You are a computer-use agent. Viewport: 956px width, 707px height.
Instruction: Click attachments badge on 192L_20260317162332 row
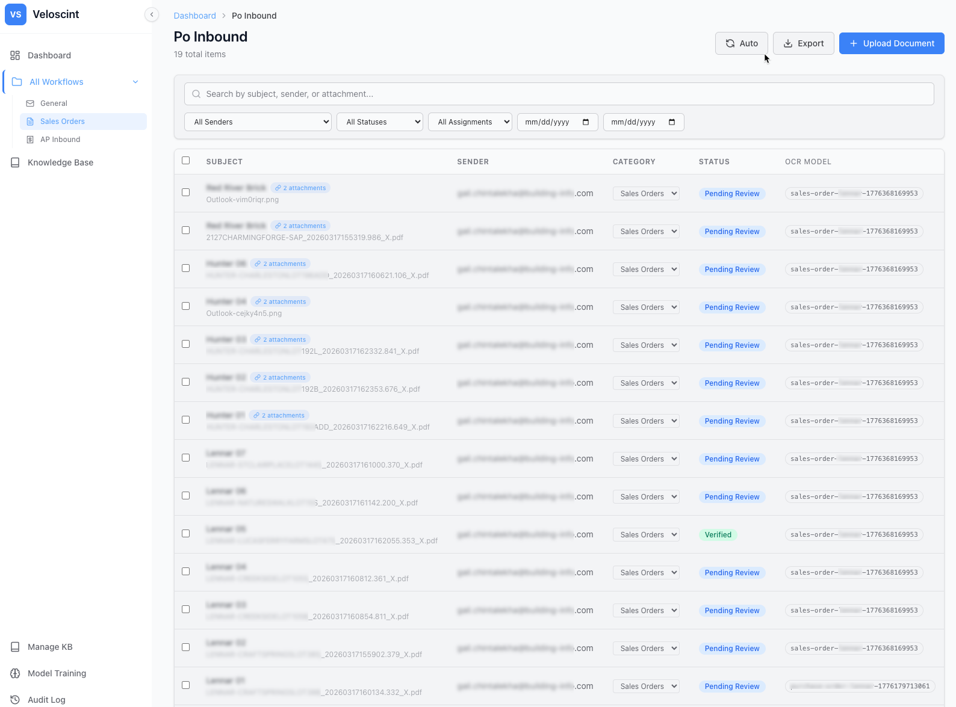281,339
